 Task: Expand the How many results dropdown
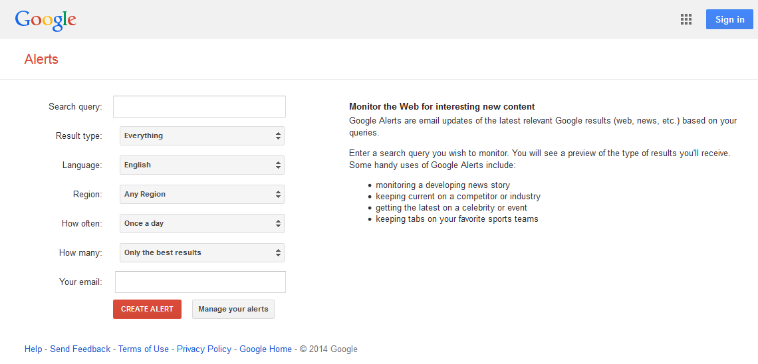(x=201, y=253)
